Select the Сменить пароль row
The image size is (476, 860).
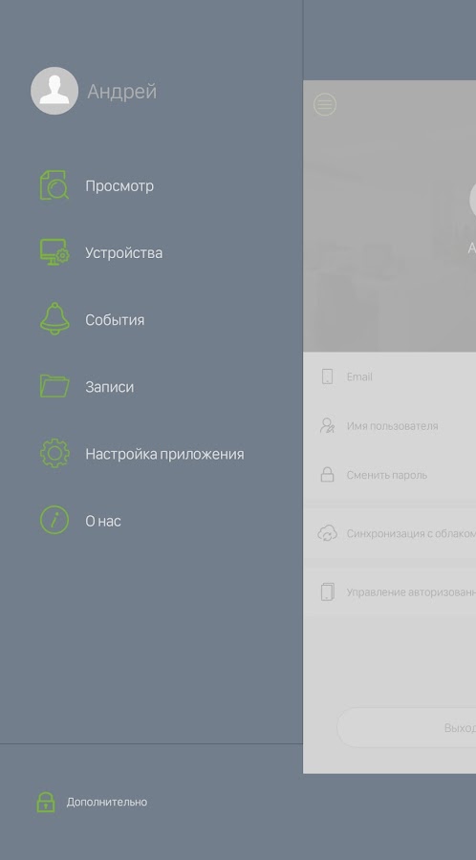[x=389, y=475]
